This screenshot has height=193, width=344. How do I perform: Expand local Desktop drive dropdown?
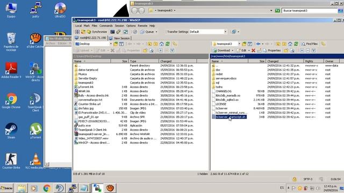pyautogui.click(x=111, y=44)
